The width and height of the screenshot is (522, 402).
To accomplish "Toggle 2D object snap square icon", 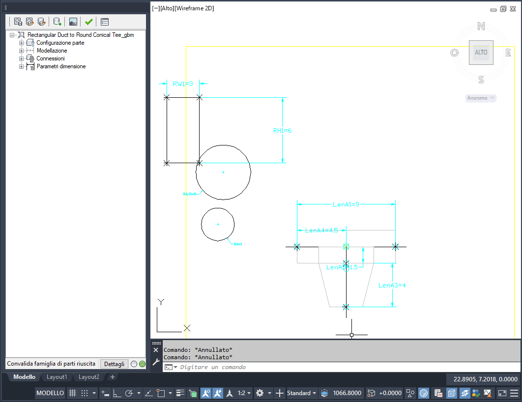I will pos(161,393).
